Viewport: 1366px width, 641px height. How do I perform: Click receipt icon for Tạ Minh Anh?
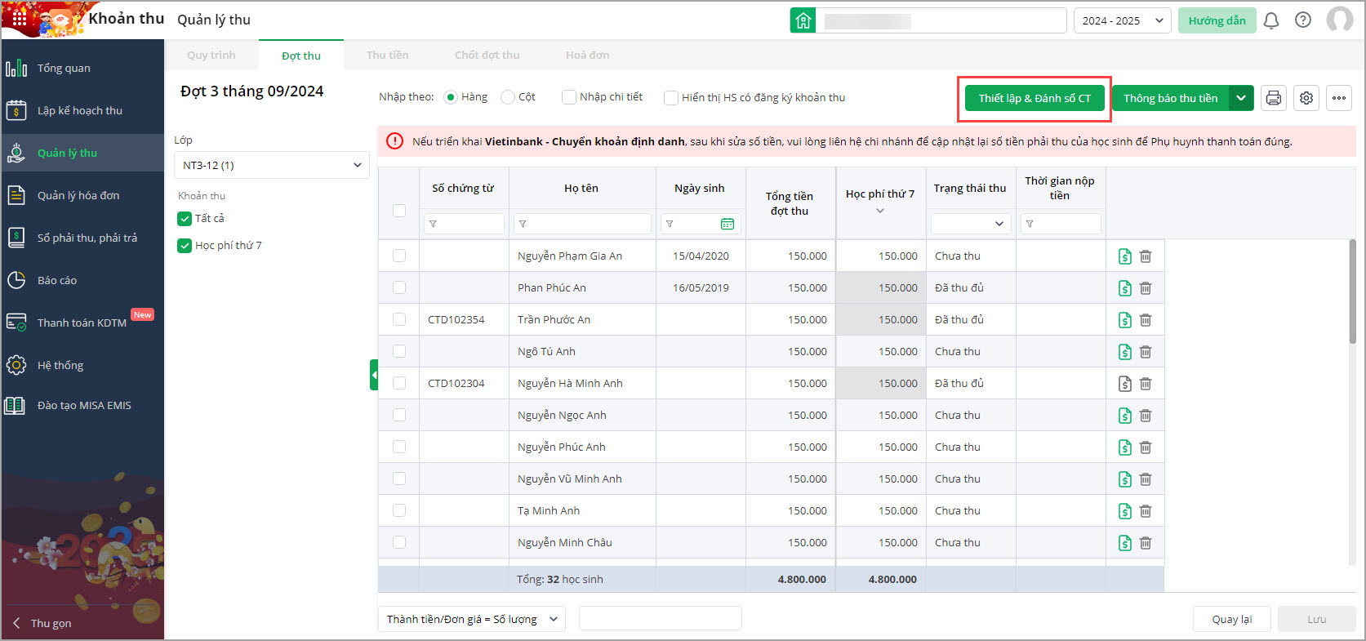coord(1125,511)
